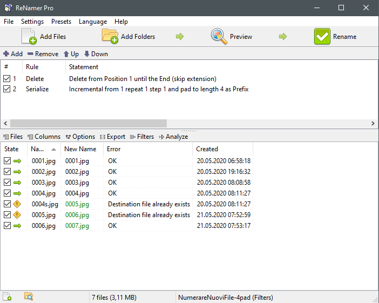Viewport: 379px width, 303px height.
Task: Open the Filters dialog
Action: click(142, 137)
